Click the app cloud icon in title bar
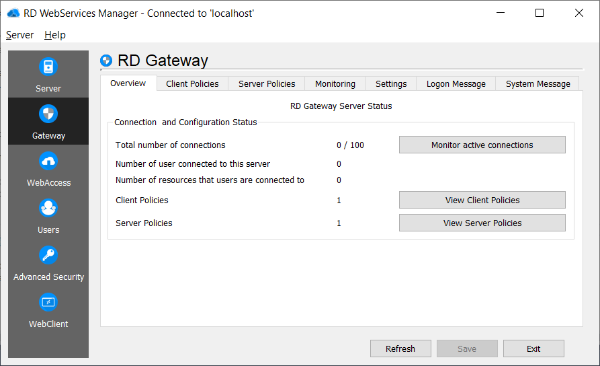Screen dimensions: 600x366 click(x=13, y=13)
